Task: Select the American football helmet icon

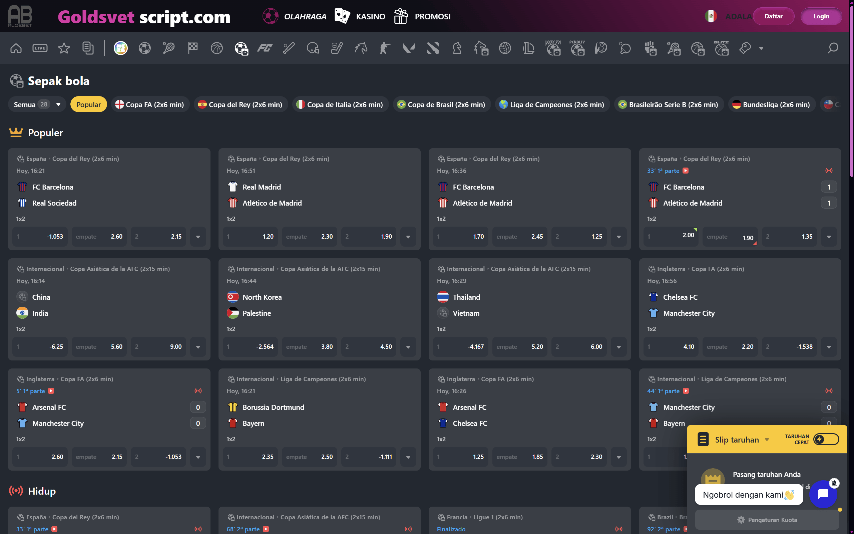Action: [313, 48]
